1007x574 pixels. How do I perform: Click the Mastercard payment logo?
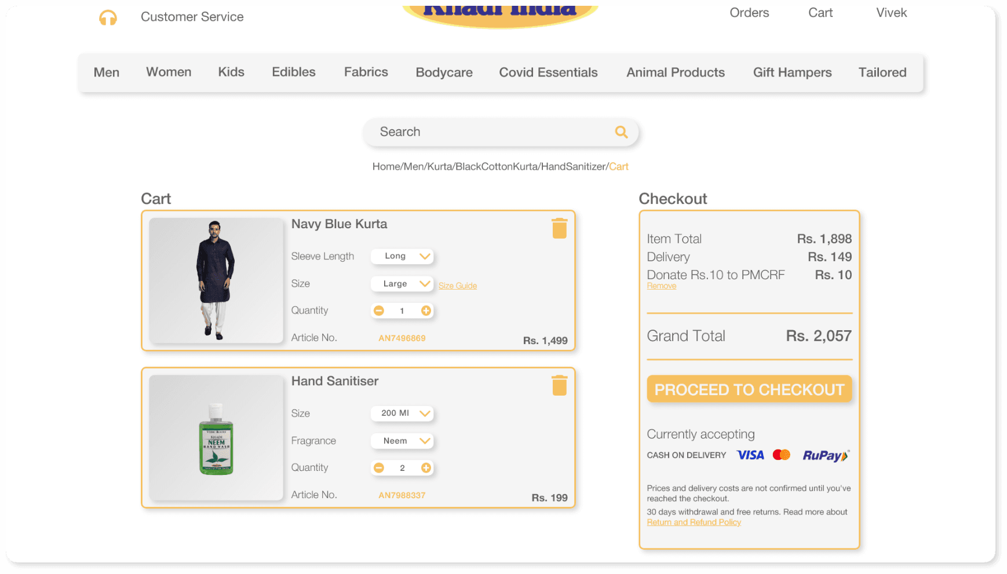click(x=782, y=455)
